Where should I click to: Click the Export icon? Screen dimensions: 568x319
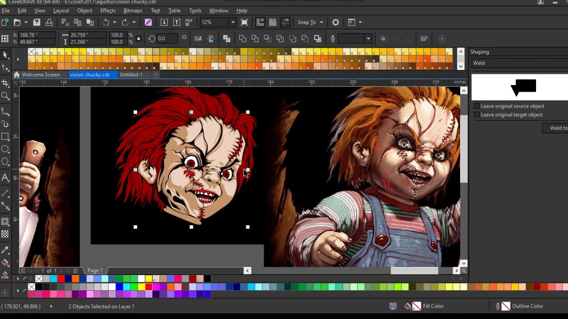[177, 22]
